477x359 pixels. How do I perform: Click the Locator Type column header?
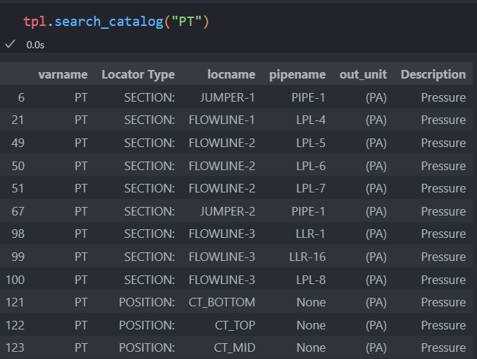[x=138, y=75]
